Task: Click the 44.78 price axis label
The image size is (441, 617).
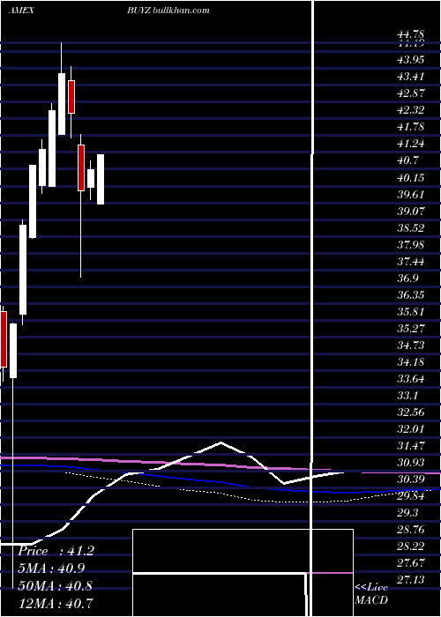Action: point(410,36)
